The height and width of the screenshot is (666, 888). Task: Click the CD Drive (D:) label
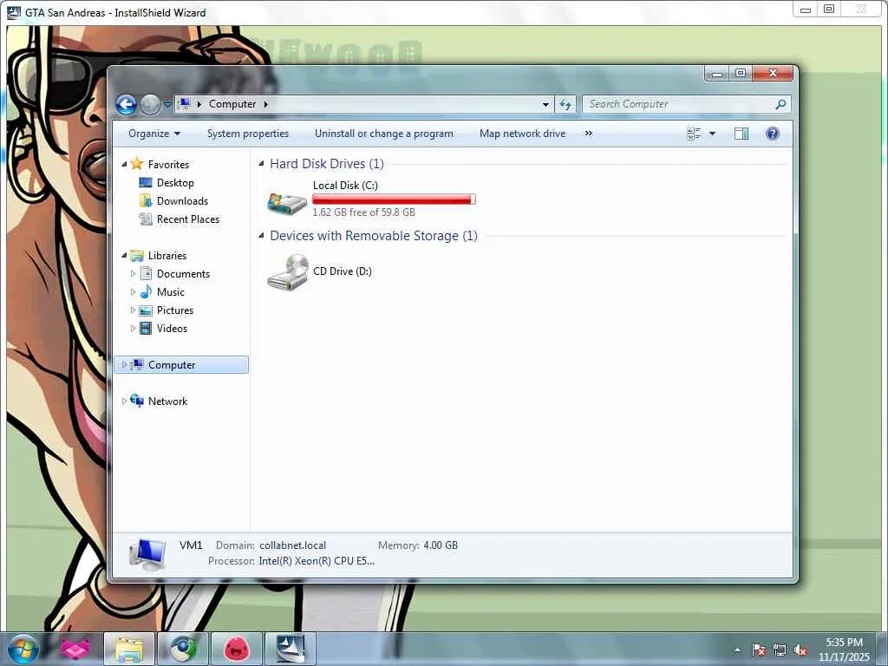tap(342, 271)
